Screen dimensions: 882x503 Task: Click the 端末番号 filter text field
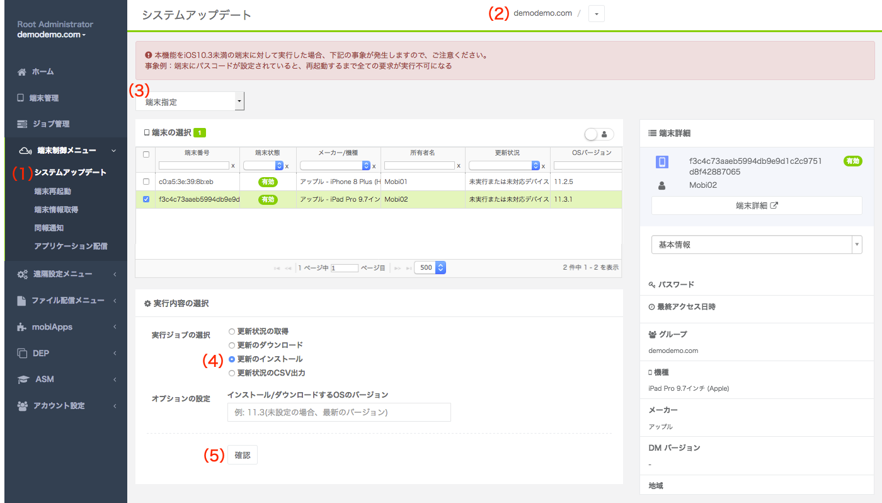[194, 166]
